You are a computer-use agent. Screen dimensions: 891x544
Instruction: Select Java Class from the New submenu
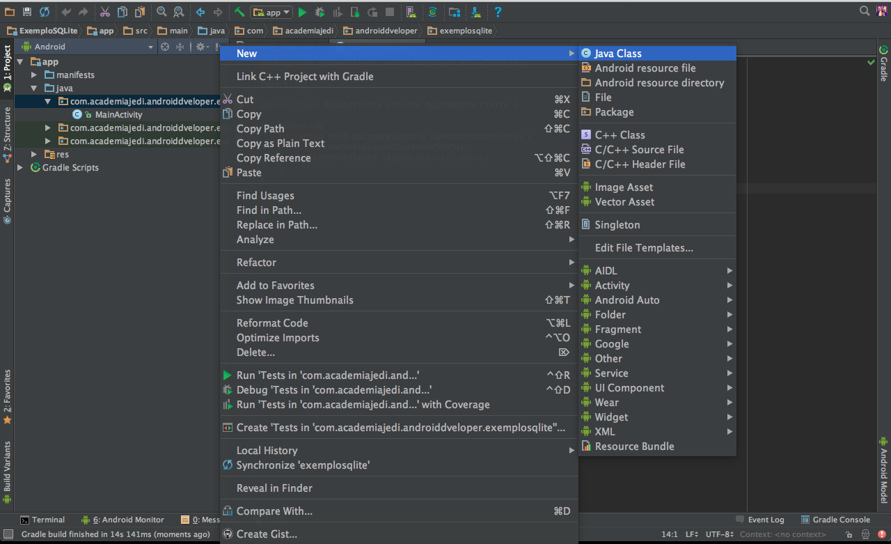tap(617, 53)
